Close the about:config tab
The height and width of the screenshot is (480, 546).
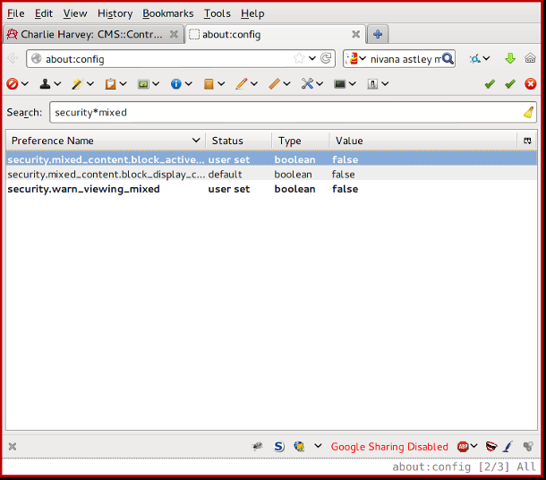click(356, 34)
